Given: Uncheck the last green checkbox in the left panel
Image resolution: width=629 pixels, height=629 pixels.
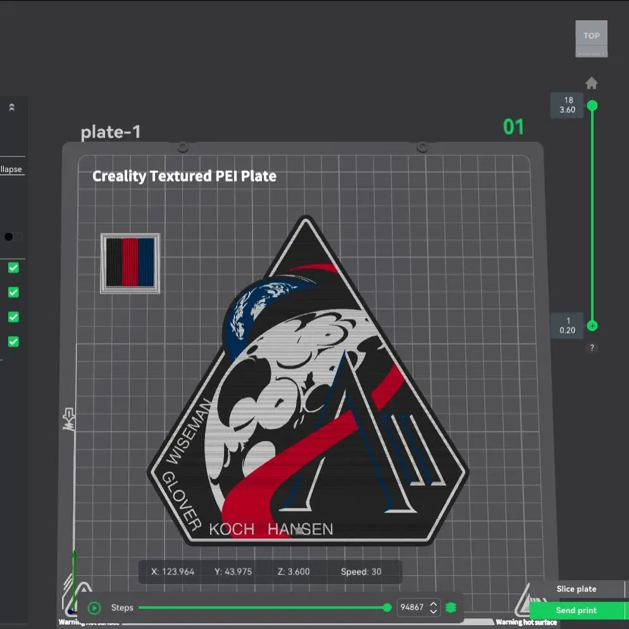Looking at the screenshot, I should click(13, 342).
